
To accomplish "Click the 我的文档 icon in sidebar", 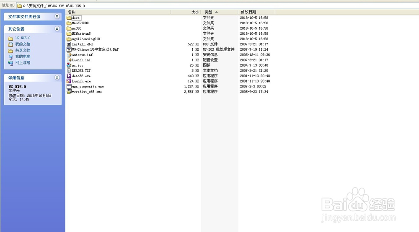I will coord(10,44).
